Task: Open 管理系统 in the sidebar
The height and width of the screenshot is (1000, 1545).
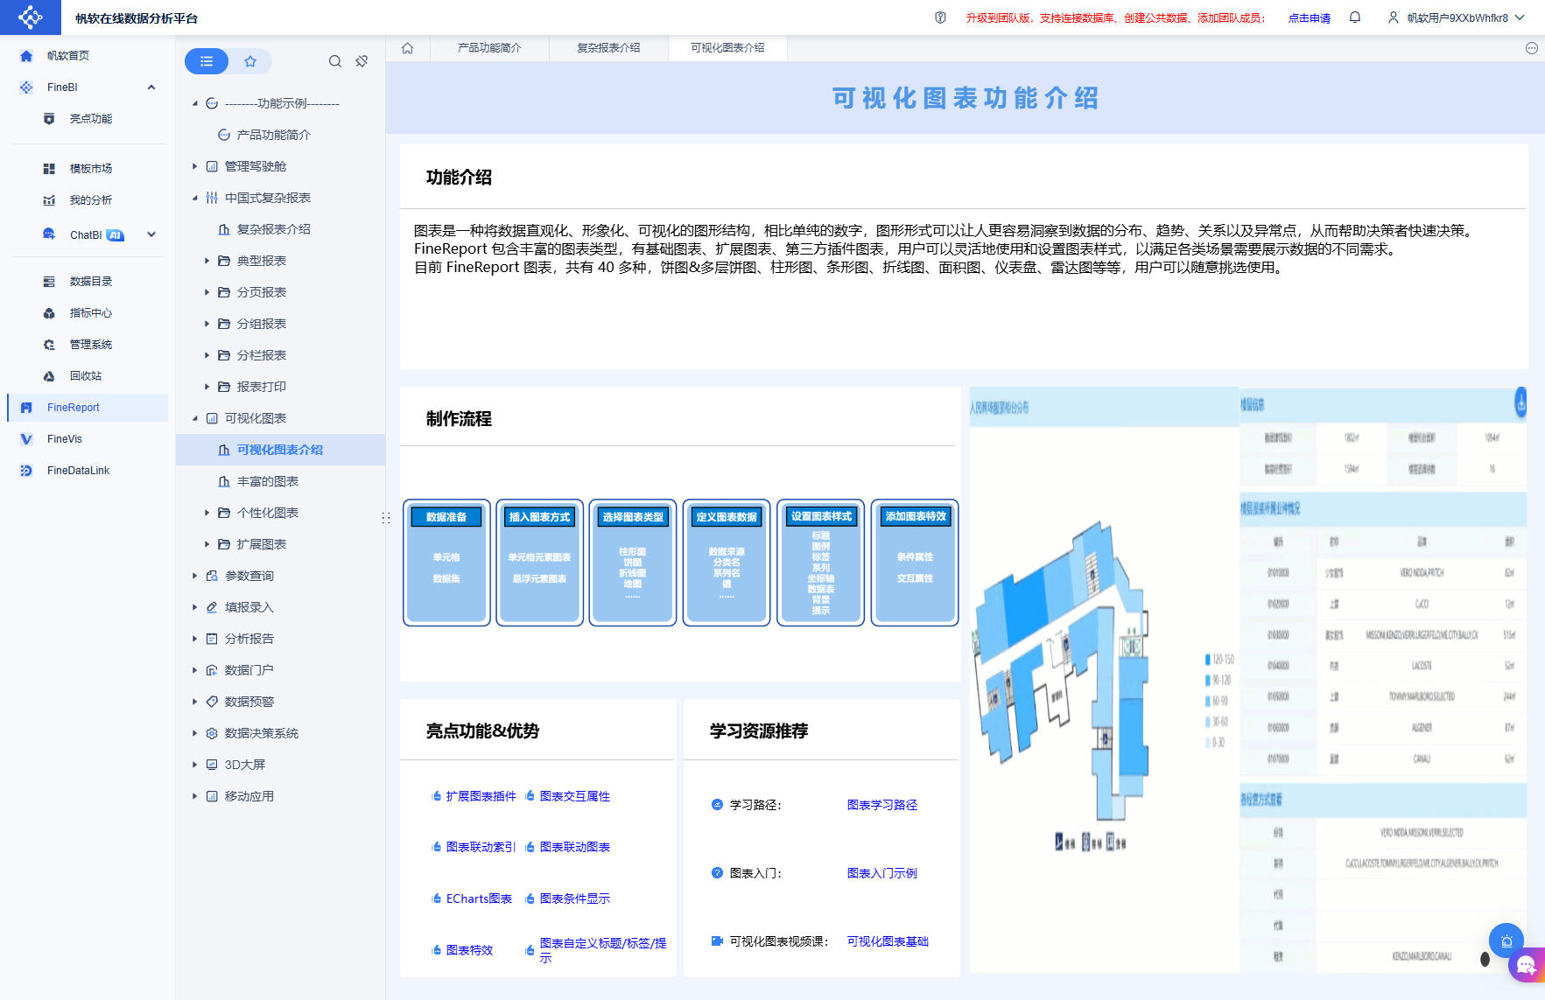Action: 91,345
